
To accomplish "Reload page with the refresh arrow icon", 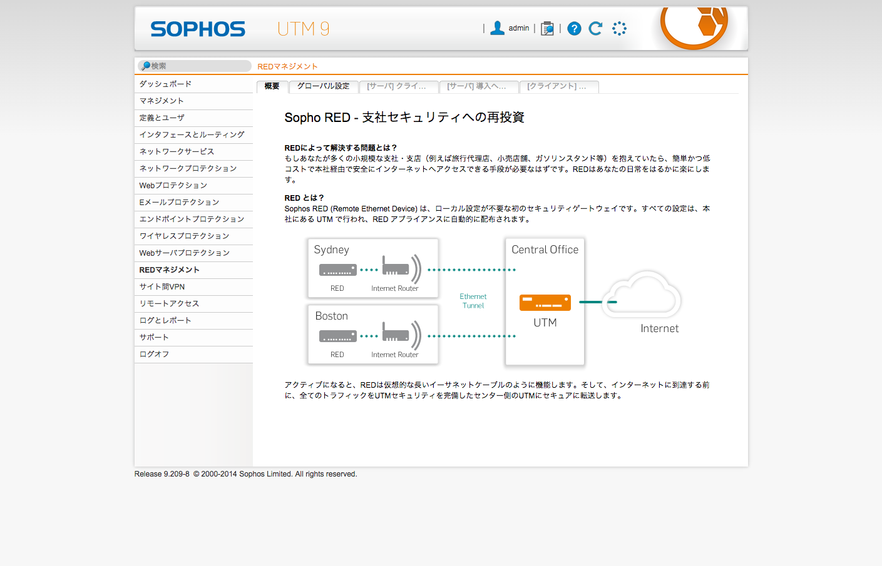I will pos(595,28).
